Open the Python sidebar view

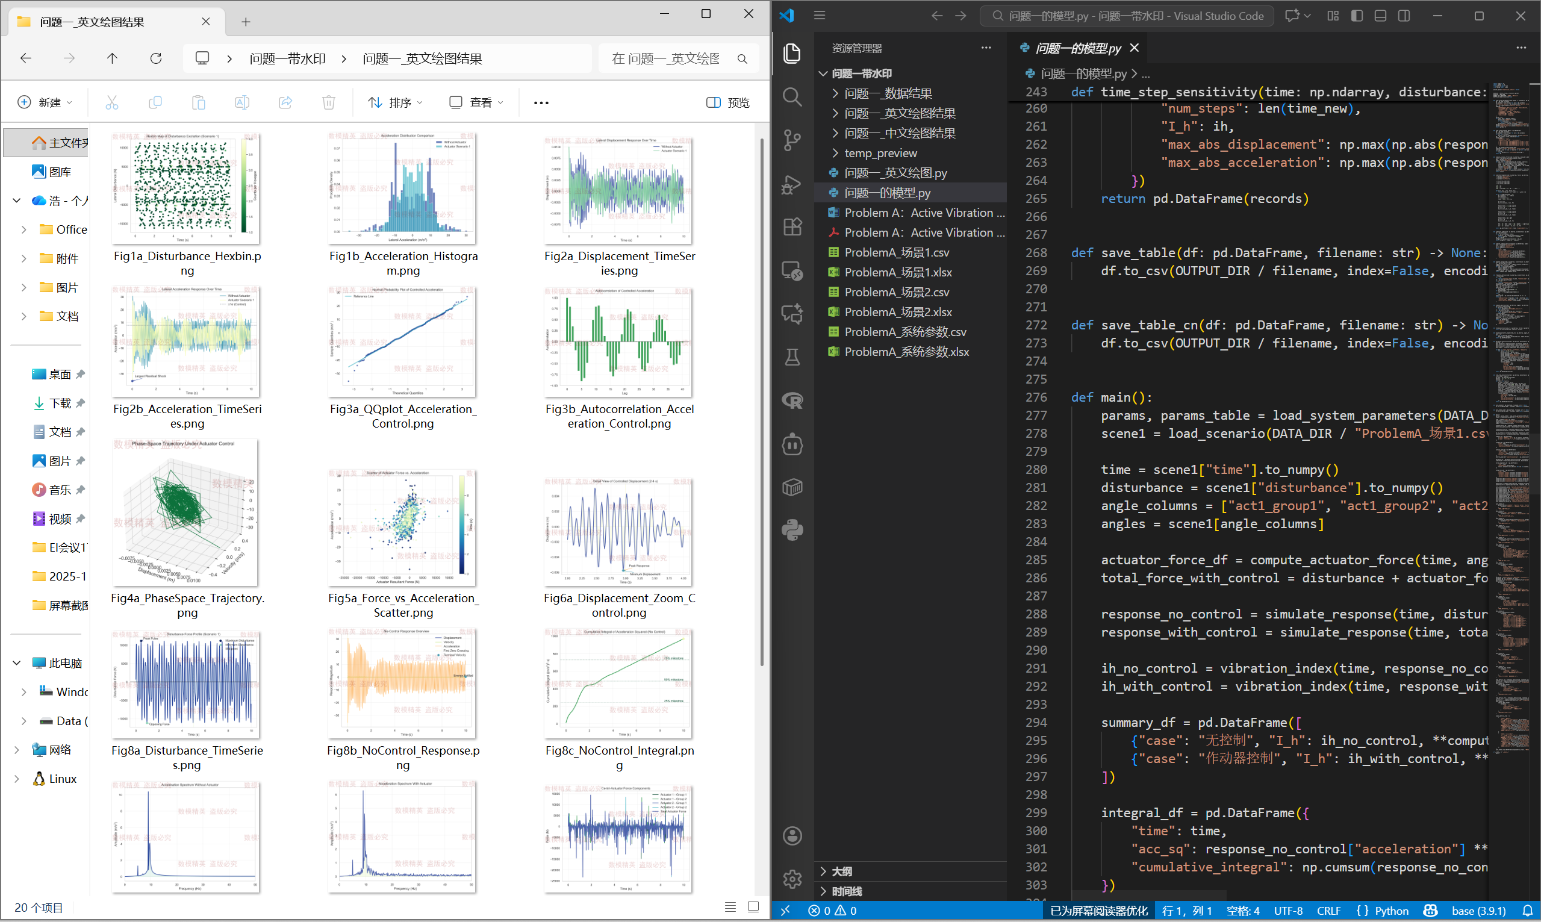coord(792,530)
